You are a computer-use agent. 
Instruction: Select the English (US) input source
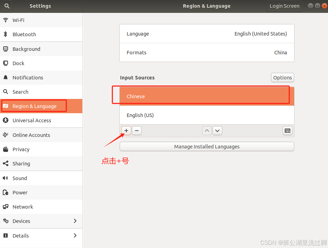207,115
